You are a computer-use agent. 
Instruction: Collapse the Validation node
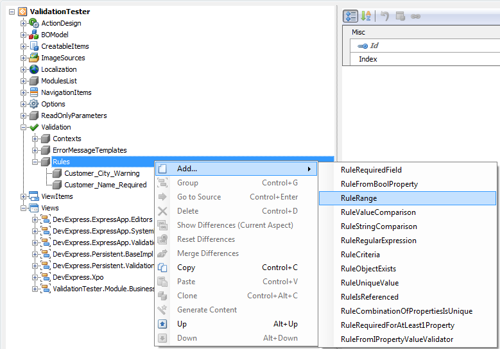click(x=23, y=127)
